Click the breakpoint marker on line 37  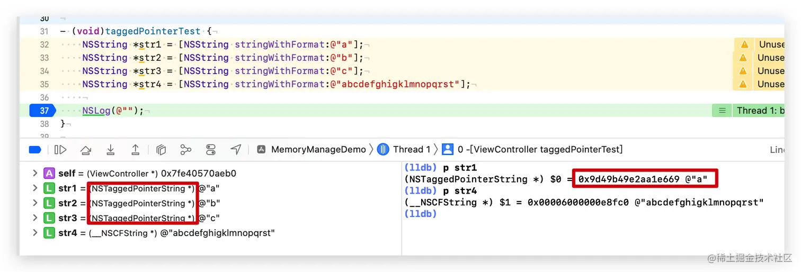[43, 111]
